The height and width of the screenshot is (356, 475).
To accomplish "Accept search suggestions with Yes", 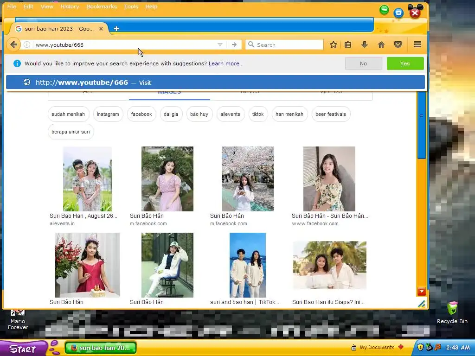I will (x=405, y=64).
